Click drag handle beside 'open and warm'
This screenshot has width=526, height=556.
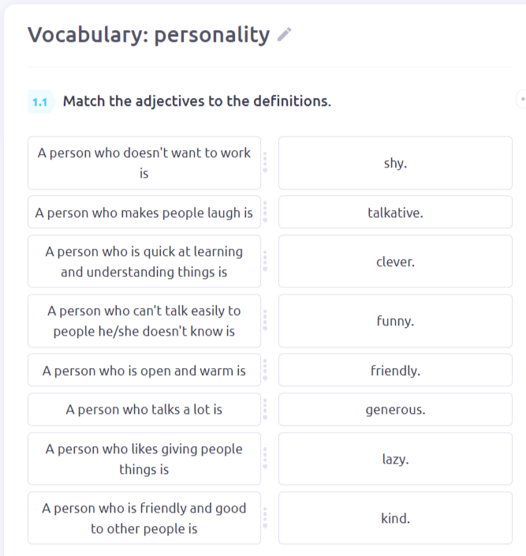tap(265, 370)
